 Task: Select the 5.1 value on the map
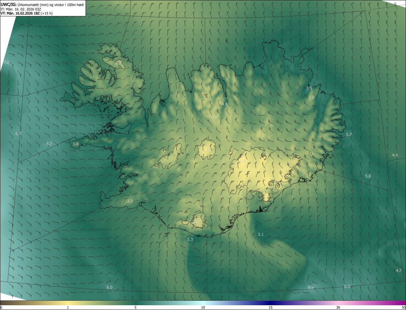tap(261, 234)
